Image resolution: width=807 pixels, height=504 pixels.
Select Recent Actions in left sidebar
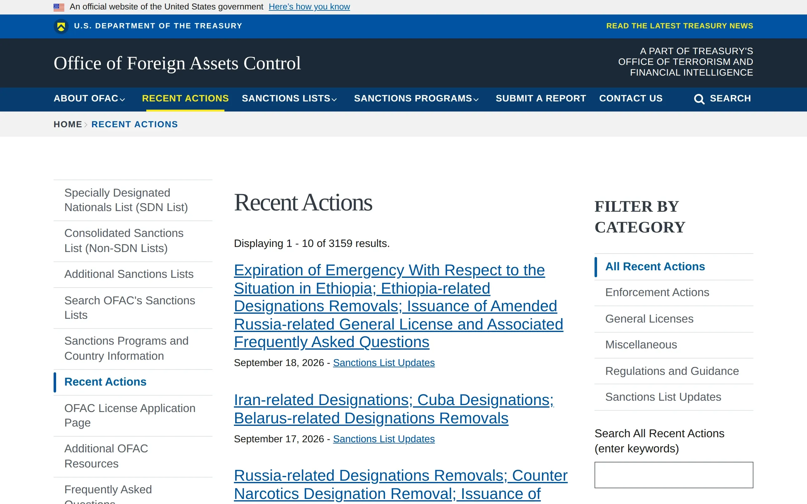point(133,382)
